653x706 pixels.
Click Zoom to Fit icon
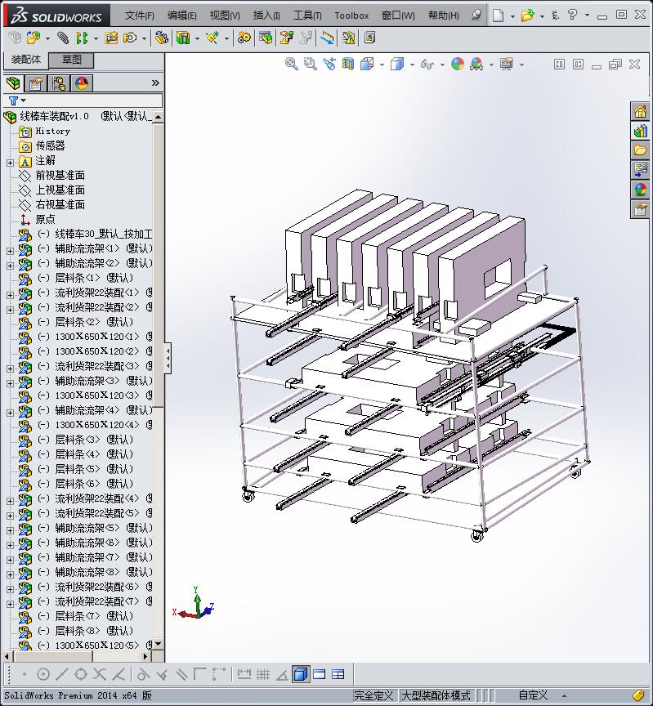click(292, 64)
